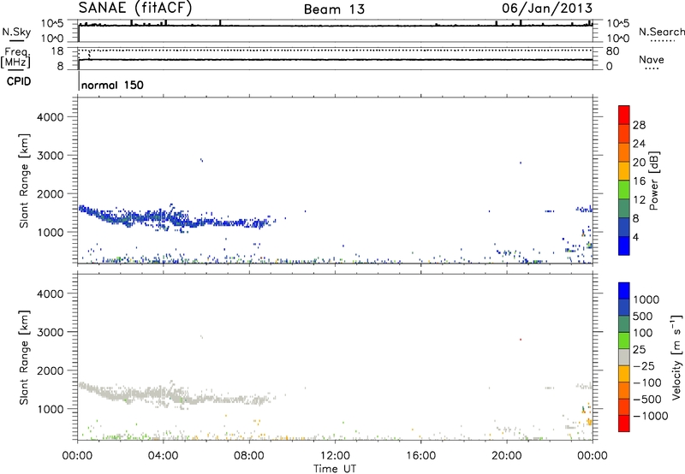
Task: Select the "−500" label on Velocity colorbar
Action: click(x=647, y=400)
